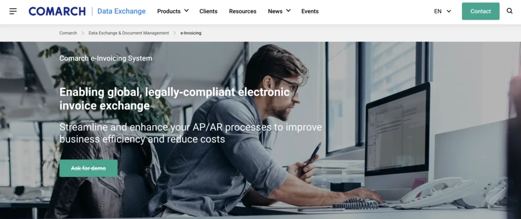Click the second breadcrumb separator arrow

(x=175, y=33)
